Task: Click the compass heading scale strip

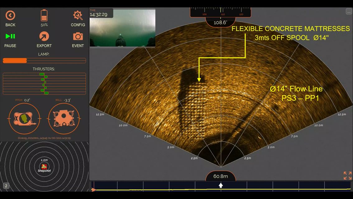Action: pos(220,12)
